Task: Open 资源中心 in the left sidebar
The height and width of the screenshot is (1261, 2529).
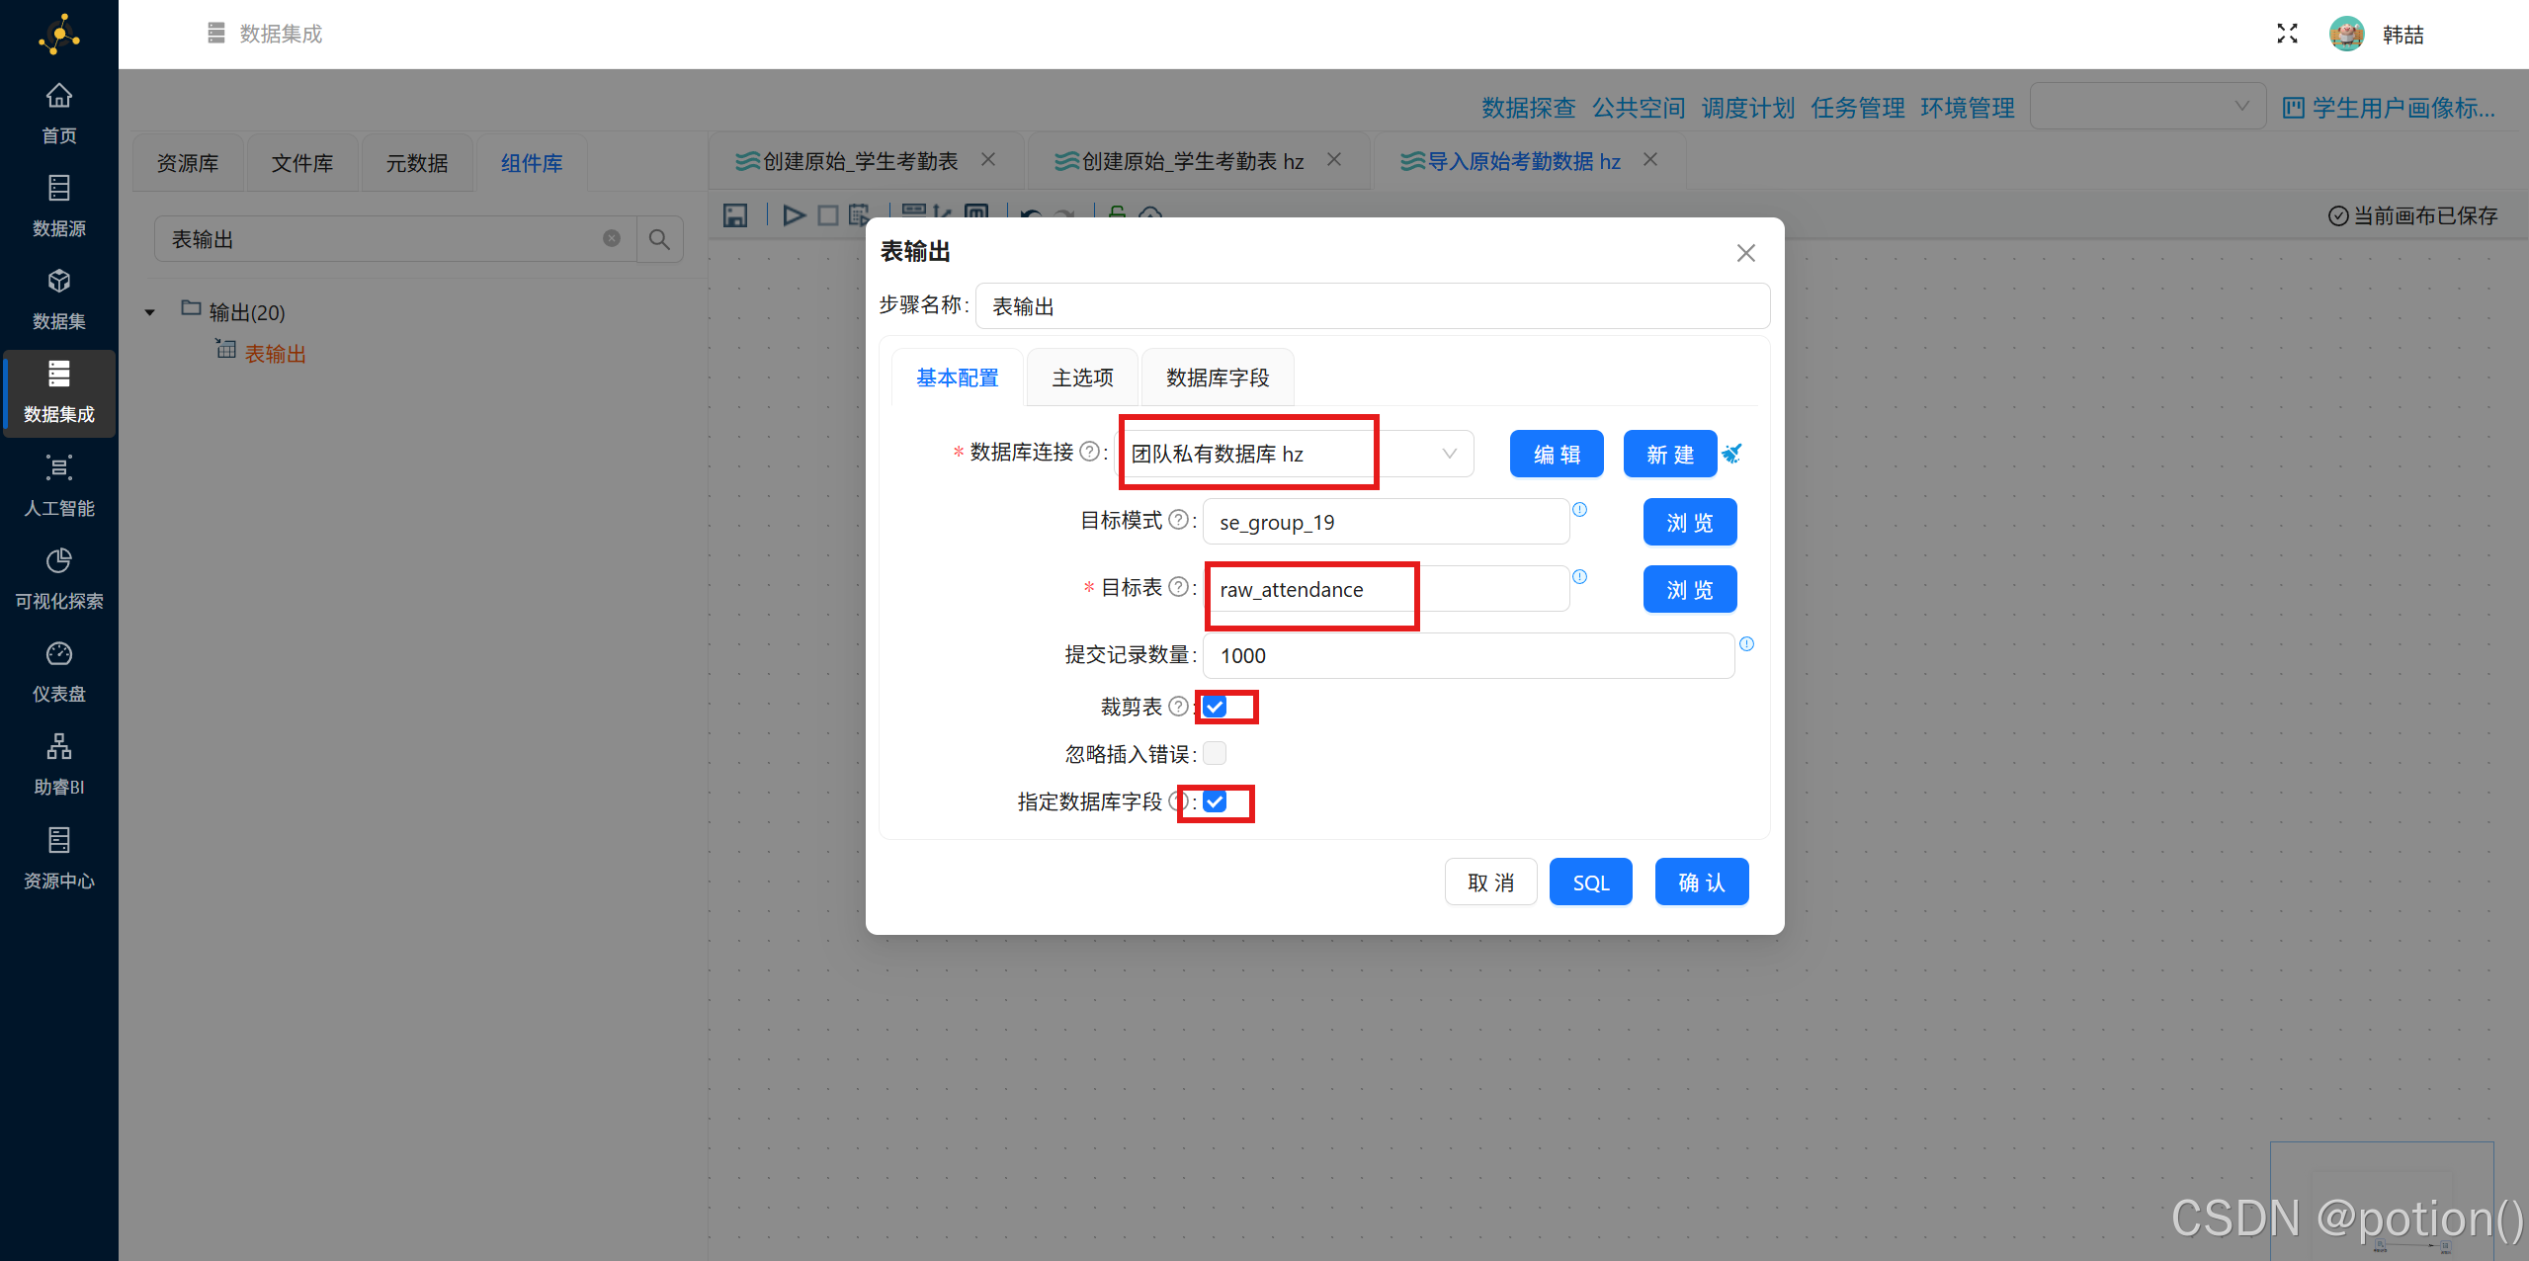Action: [x=59, y=858]
